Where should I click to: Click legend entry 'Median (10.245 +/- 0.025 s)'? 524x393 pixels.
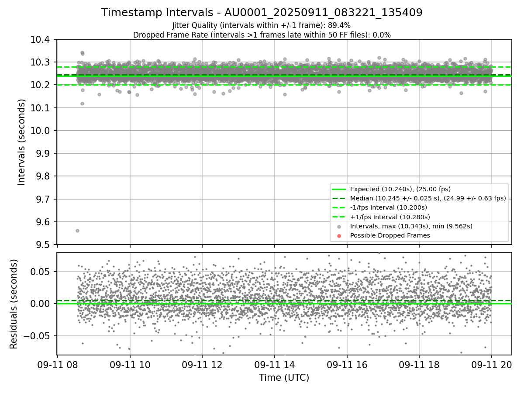[x=428, y=198]
